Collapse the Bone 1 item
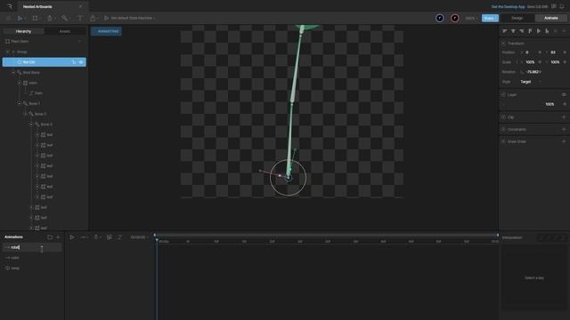The image size is (570, 320). (20, 104)
